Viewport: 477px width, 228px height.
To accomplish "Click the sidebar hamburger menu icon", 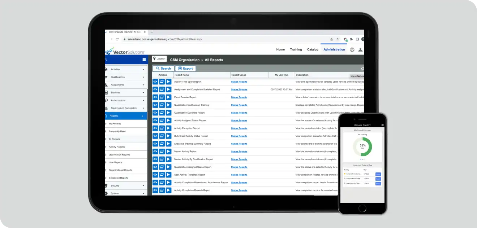I will coord(144,60).
